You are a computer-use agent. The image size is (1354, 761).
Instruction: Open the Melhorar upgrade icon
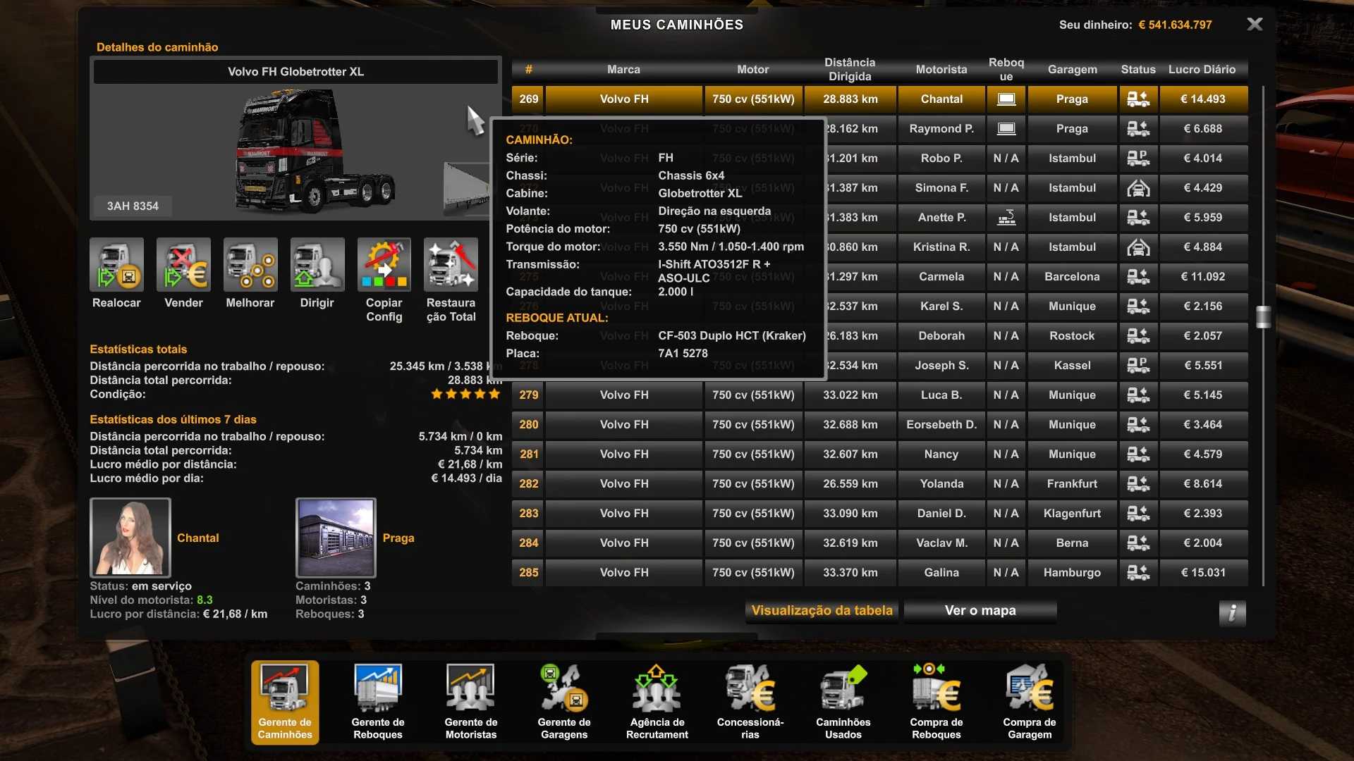pos(250,264)
